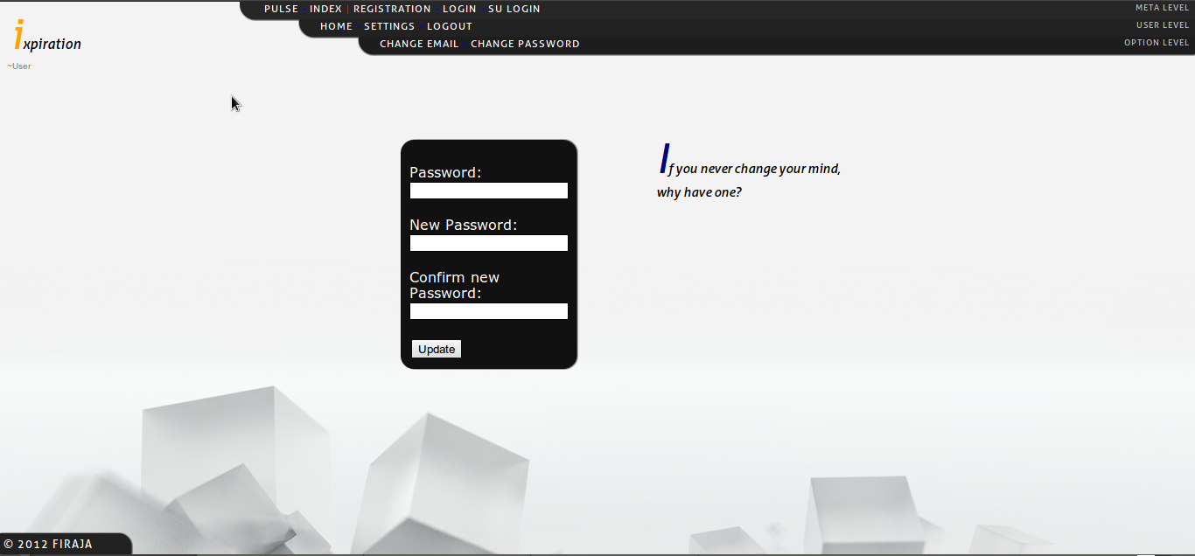Click the 2012 FIRAJA copyright footer
The image size is (1195, 556).
pyautogui.click(x=48, y=544)
